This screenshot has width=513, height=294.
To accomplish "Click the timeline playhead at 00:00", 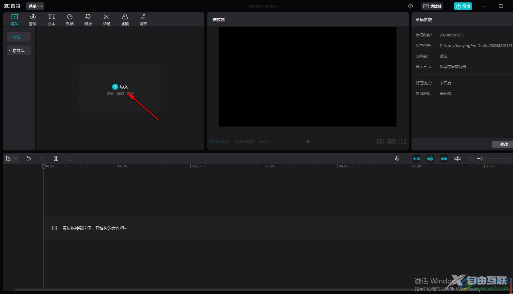I will click(44, 166).
